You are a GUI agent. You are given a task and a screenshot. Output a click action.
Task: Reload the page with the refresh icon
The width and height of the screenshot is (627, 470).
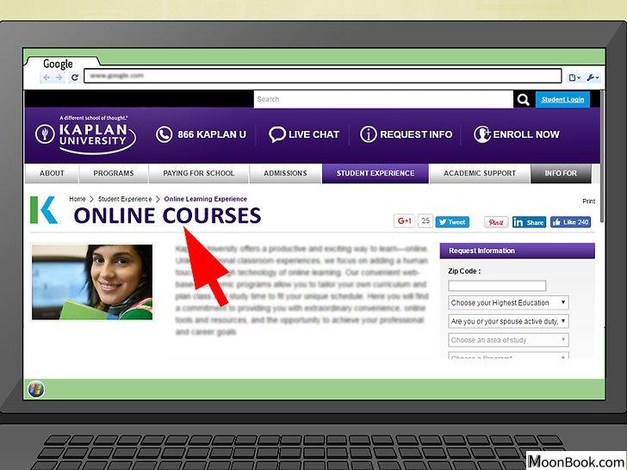click(74, 77)
